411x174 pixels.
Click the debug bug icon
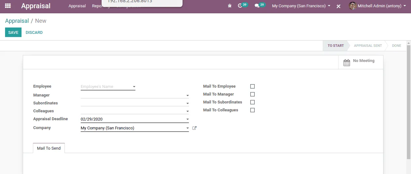[230, 6]
